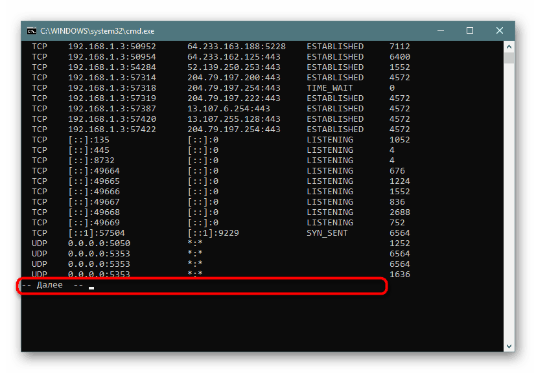Click the PID value 676
The width and height of the screenshot is (536, 373).
(397, 171)
